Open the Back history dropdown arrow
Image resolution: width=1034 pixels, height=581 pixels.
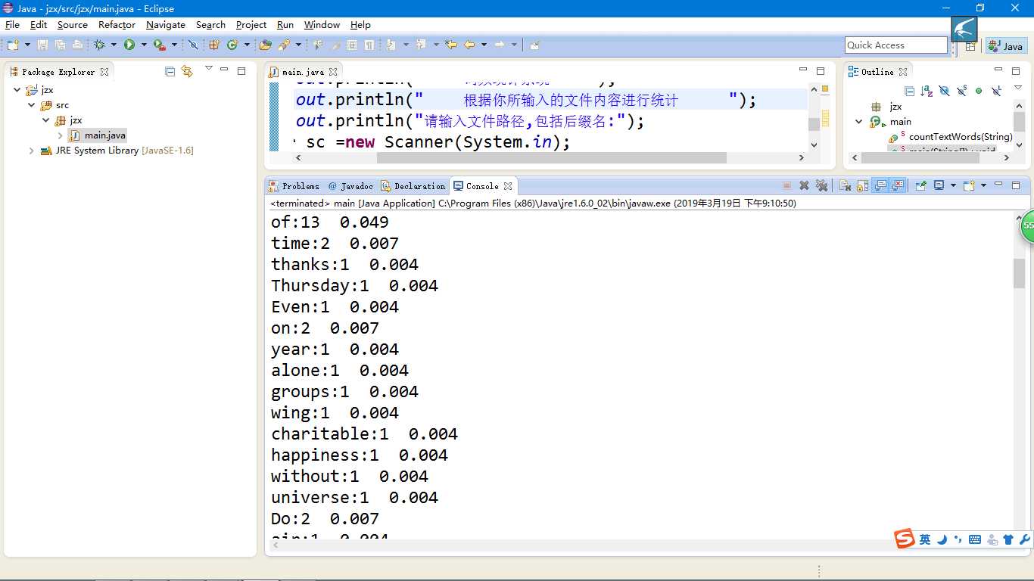tap(484, 45)
